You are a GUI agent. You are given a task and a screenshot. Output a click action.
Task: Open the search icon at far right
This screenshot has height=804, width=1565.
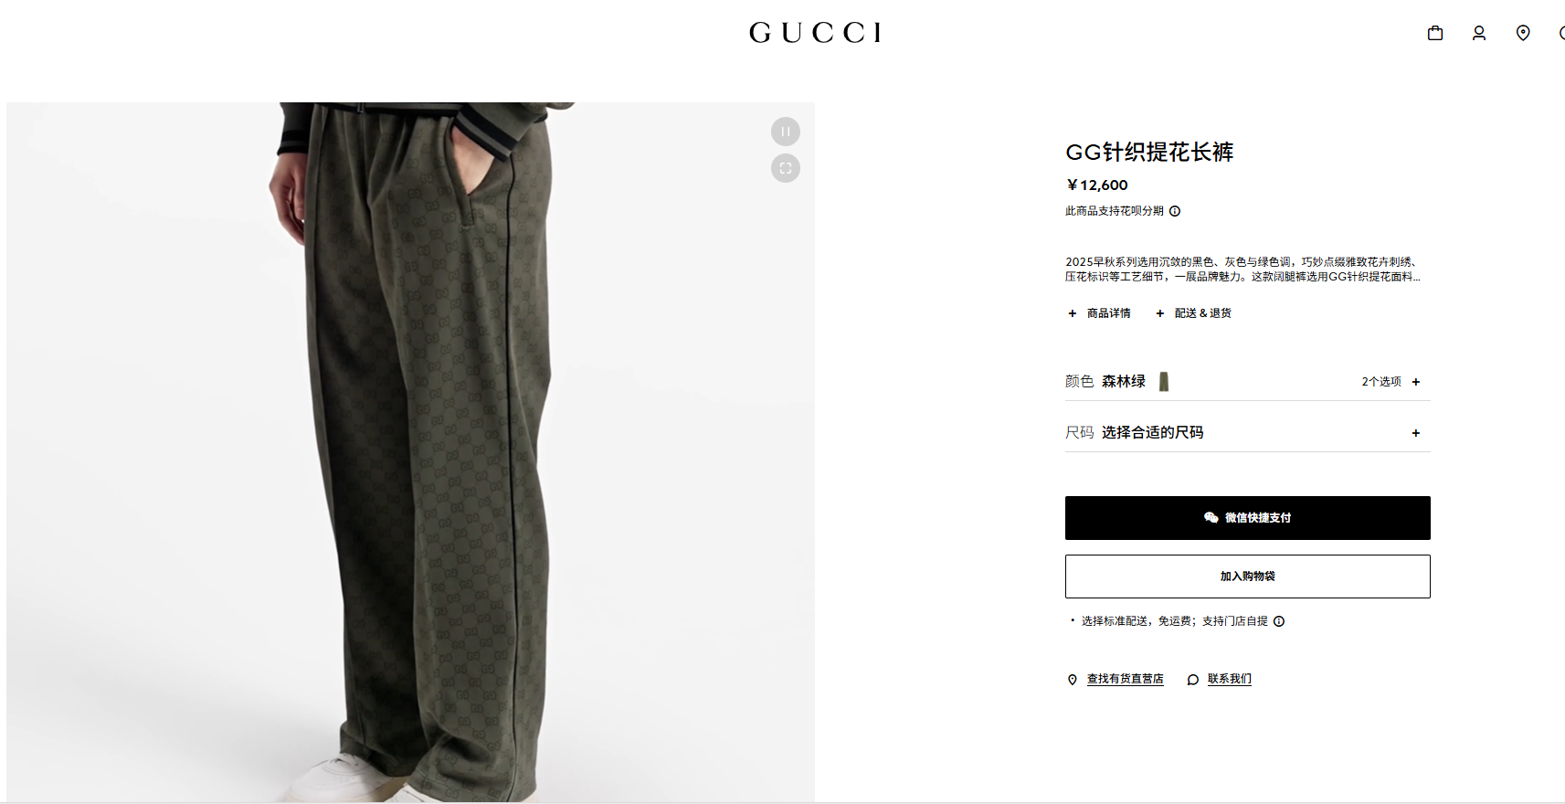[1561, 33]
